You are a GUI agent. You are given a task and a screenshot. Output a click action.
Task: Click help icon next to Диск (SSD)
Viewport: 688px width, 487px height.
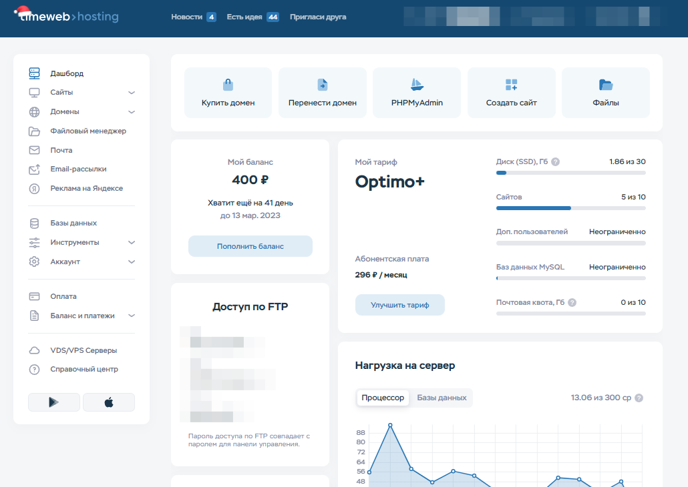(556, 162)
